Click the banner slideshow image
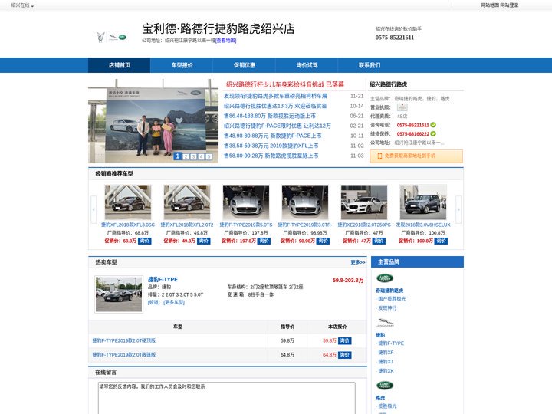The image size is (552, 414). [x=153, y=121]
